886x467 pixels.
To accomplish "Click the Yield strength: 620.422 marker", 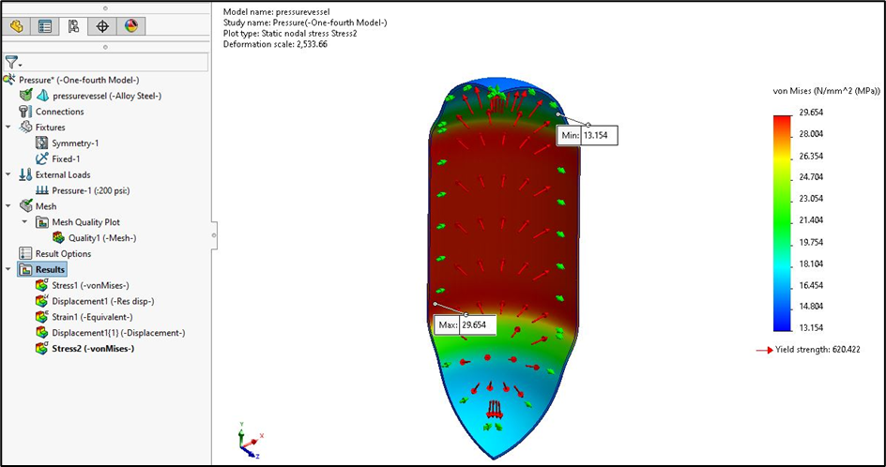I will point(809,350).
